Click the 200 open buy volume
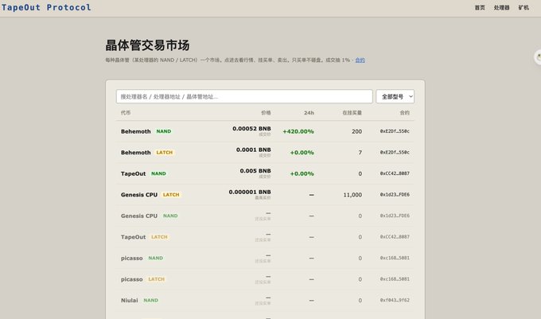 pyautogui.click(x=356, y=131)
